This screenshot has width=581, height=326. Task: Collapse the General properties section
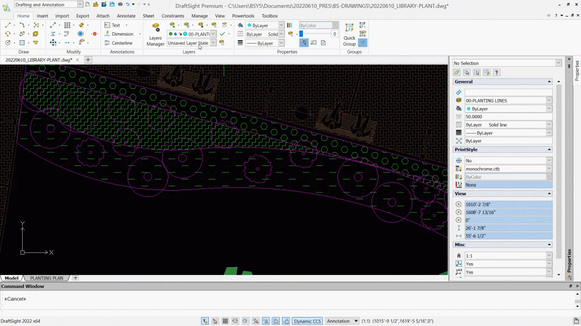click(x=549, y=81)
